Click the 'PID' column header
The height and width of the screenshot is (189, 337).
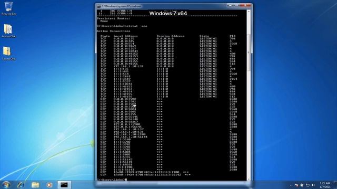[x=233, y=36]
